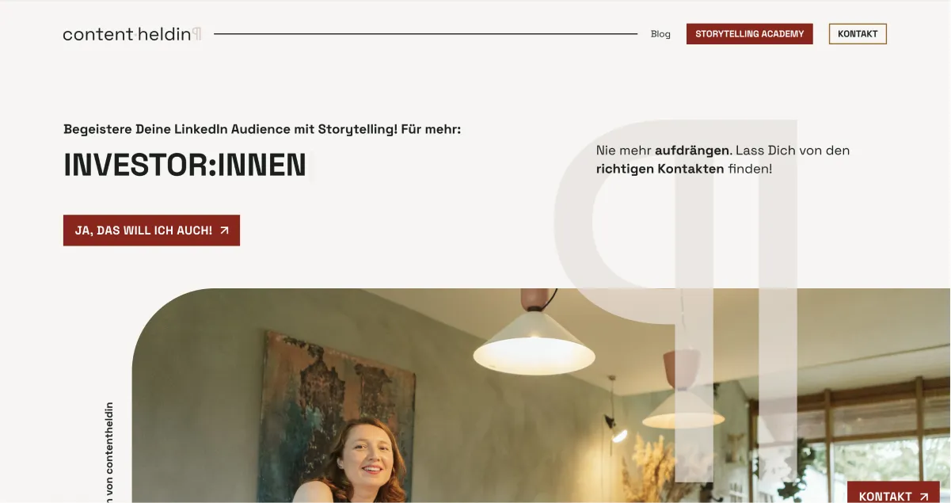951x503 pixels.
Task: Click the red floating Kontakt button
Action: click(x=893, y=492)
